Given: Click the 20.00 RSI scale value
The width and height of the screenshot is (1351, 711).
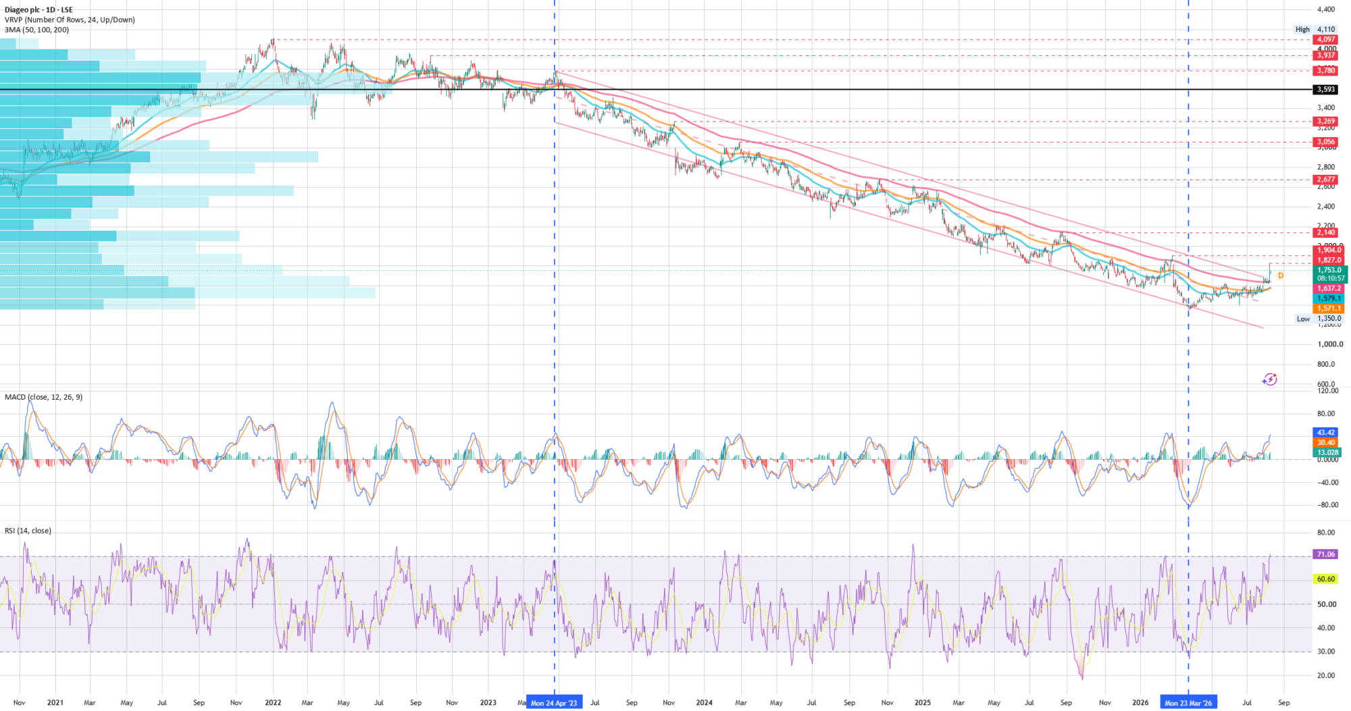Looking at the screenshot, I should click(x=1327, y=675).
